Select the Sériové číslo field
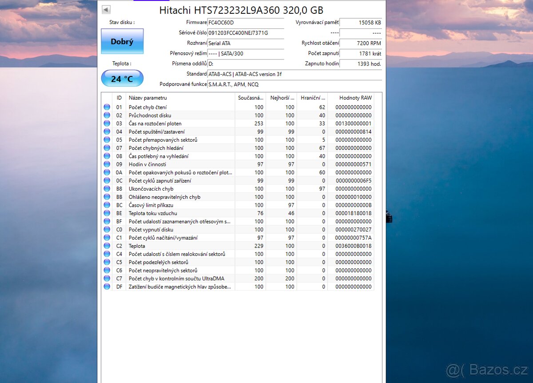Image resolution: width=533 pixels, height=383 pixels. click(246, 33)
